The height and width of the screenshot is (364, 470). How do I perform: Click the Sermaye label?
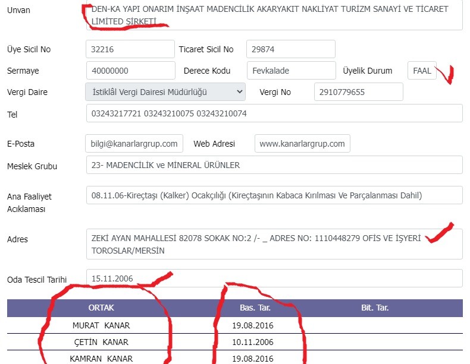23,71
